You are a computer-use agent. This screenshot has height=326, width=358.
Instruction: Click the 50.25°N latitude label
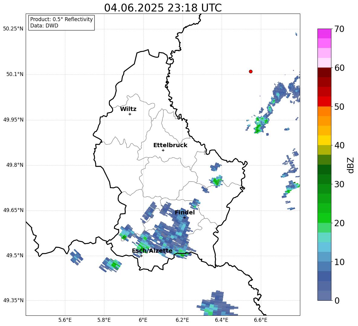coord(13,29)
